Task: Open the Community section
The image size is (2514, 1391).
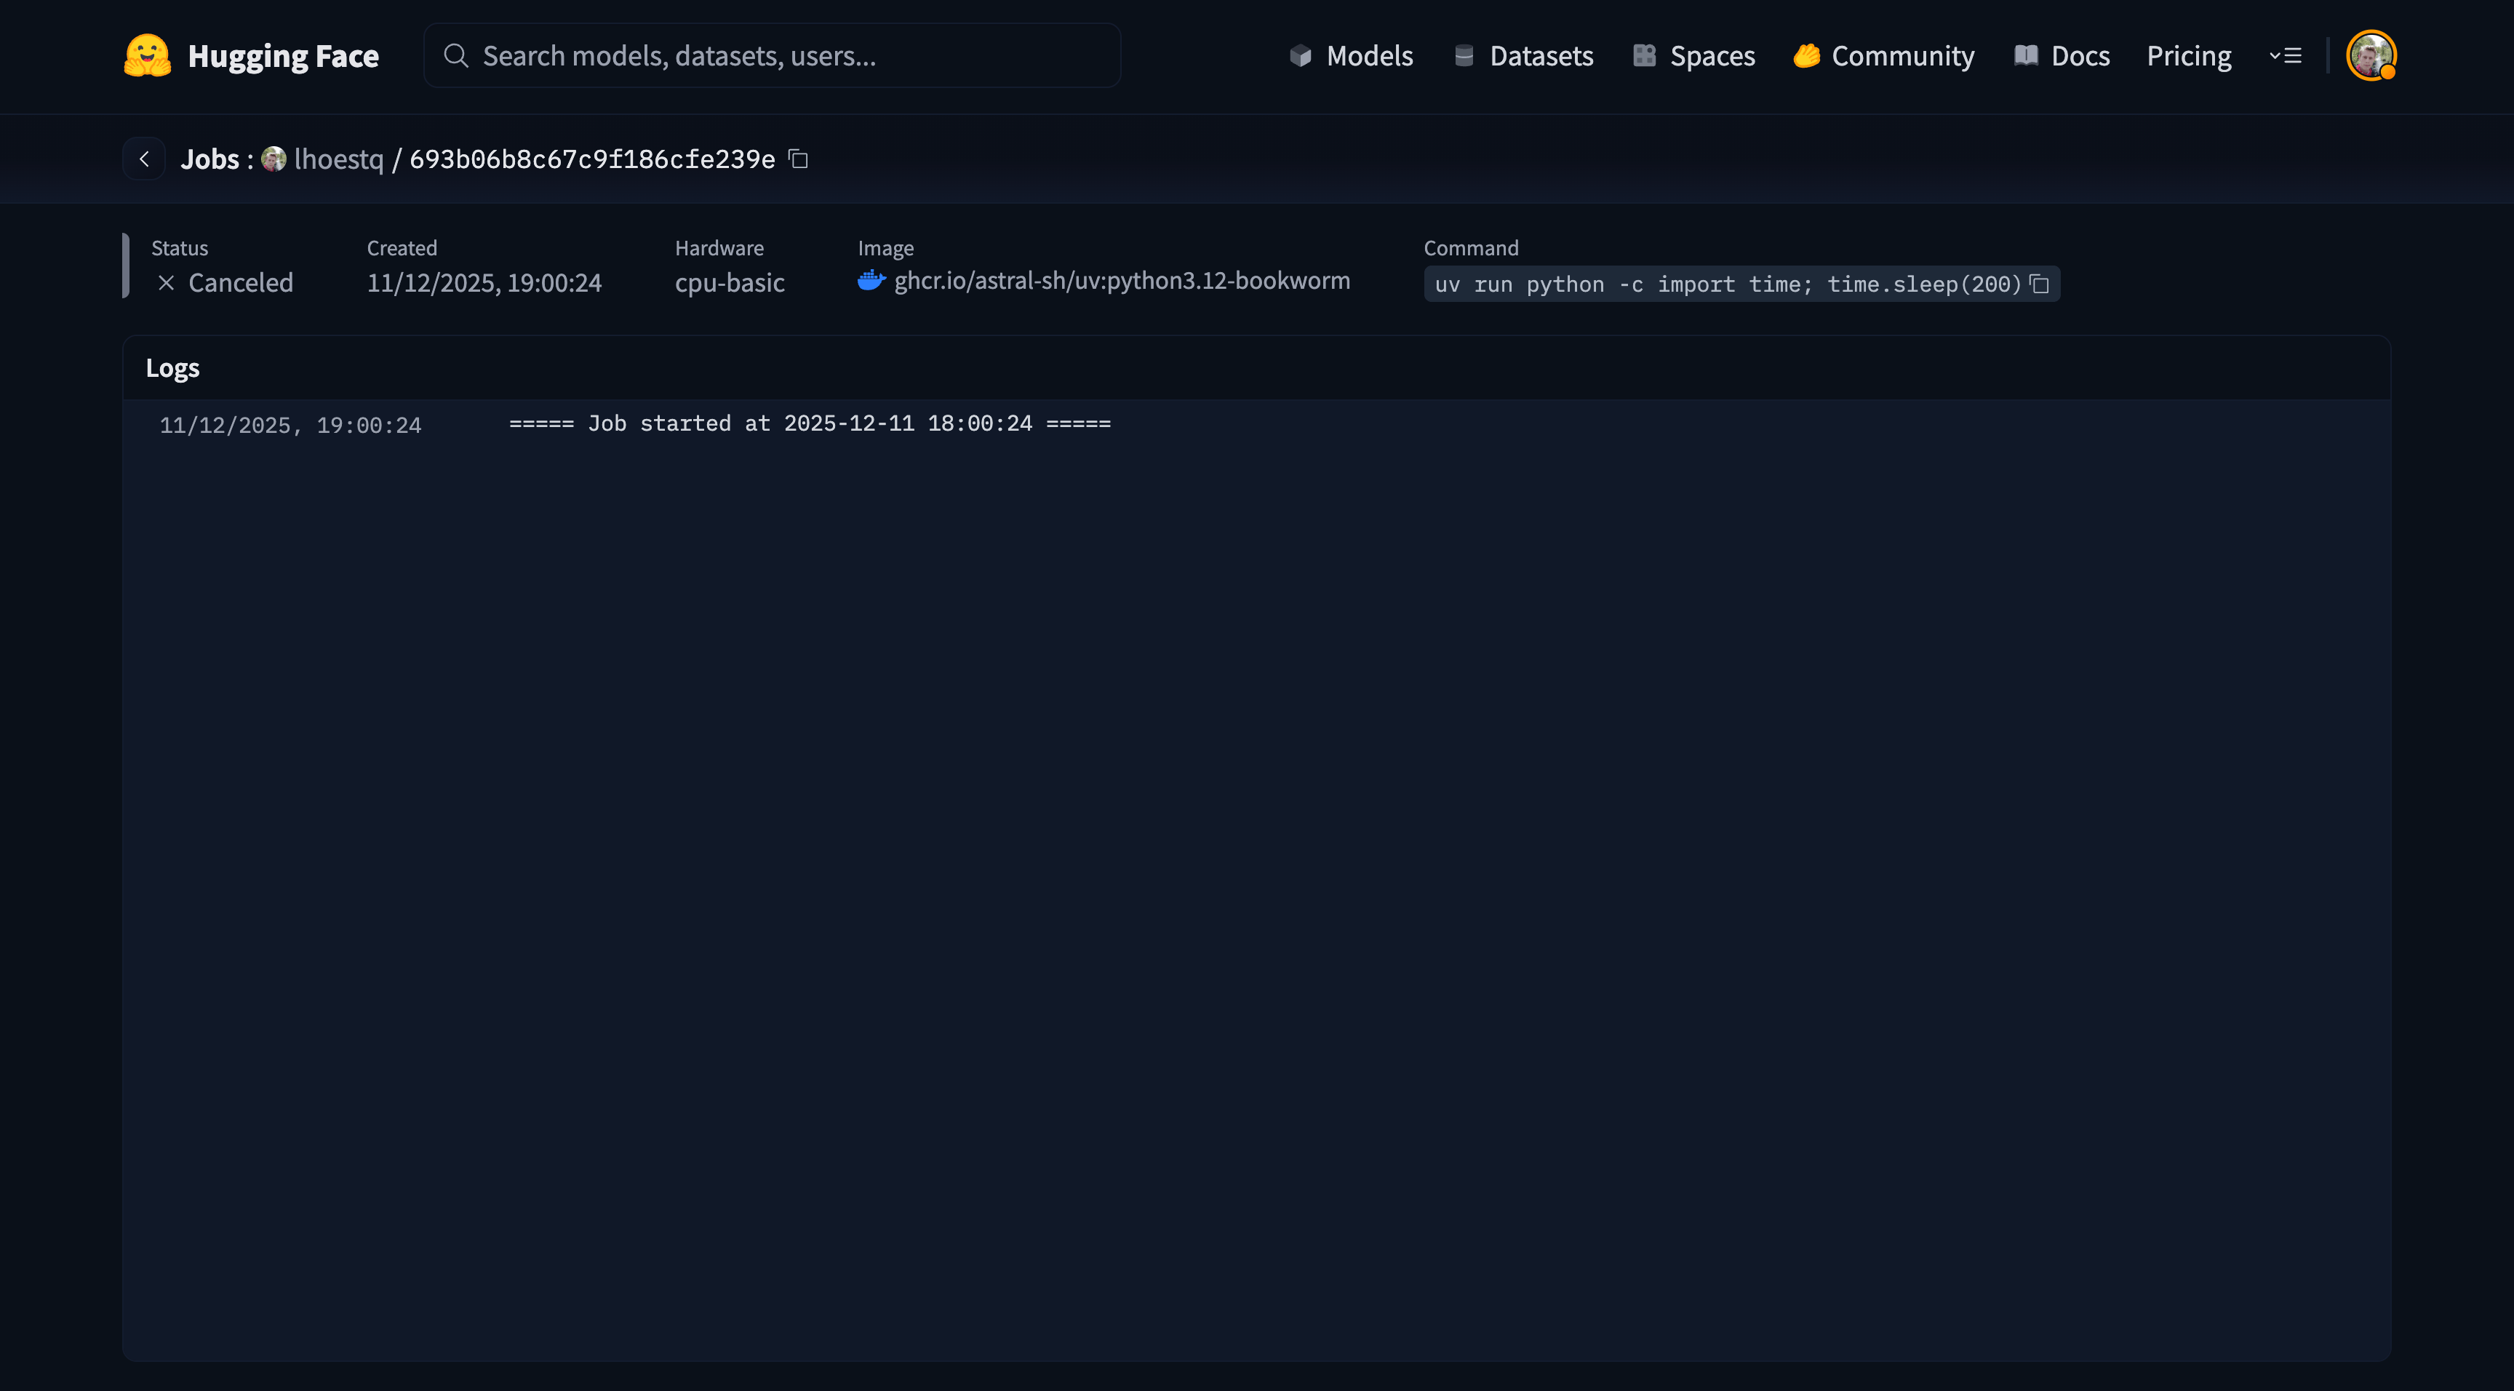Action: click(x=1883, y=55)
